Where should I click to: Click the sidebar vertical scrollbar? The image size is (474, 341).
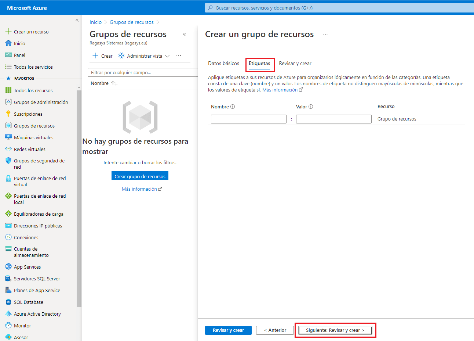point(79,198)
